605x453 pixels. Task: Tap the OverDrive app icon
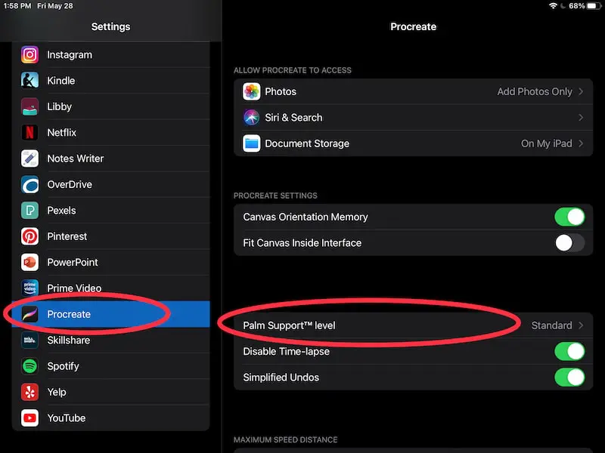pyautogui.click(x=29, y=184)
